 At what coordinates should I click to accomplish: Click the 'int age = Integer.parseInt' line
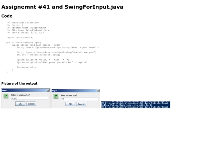38,55
